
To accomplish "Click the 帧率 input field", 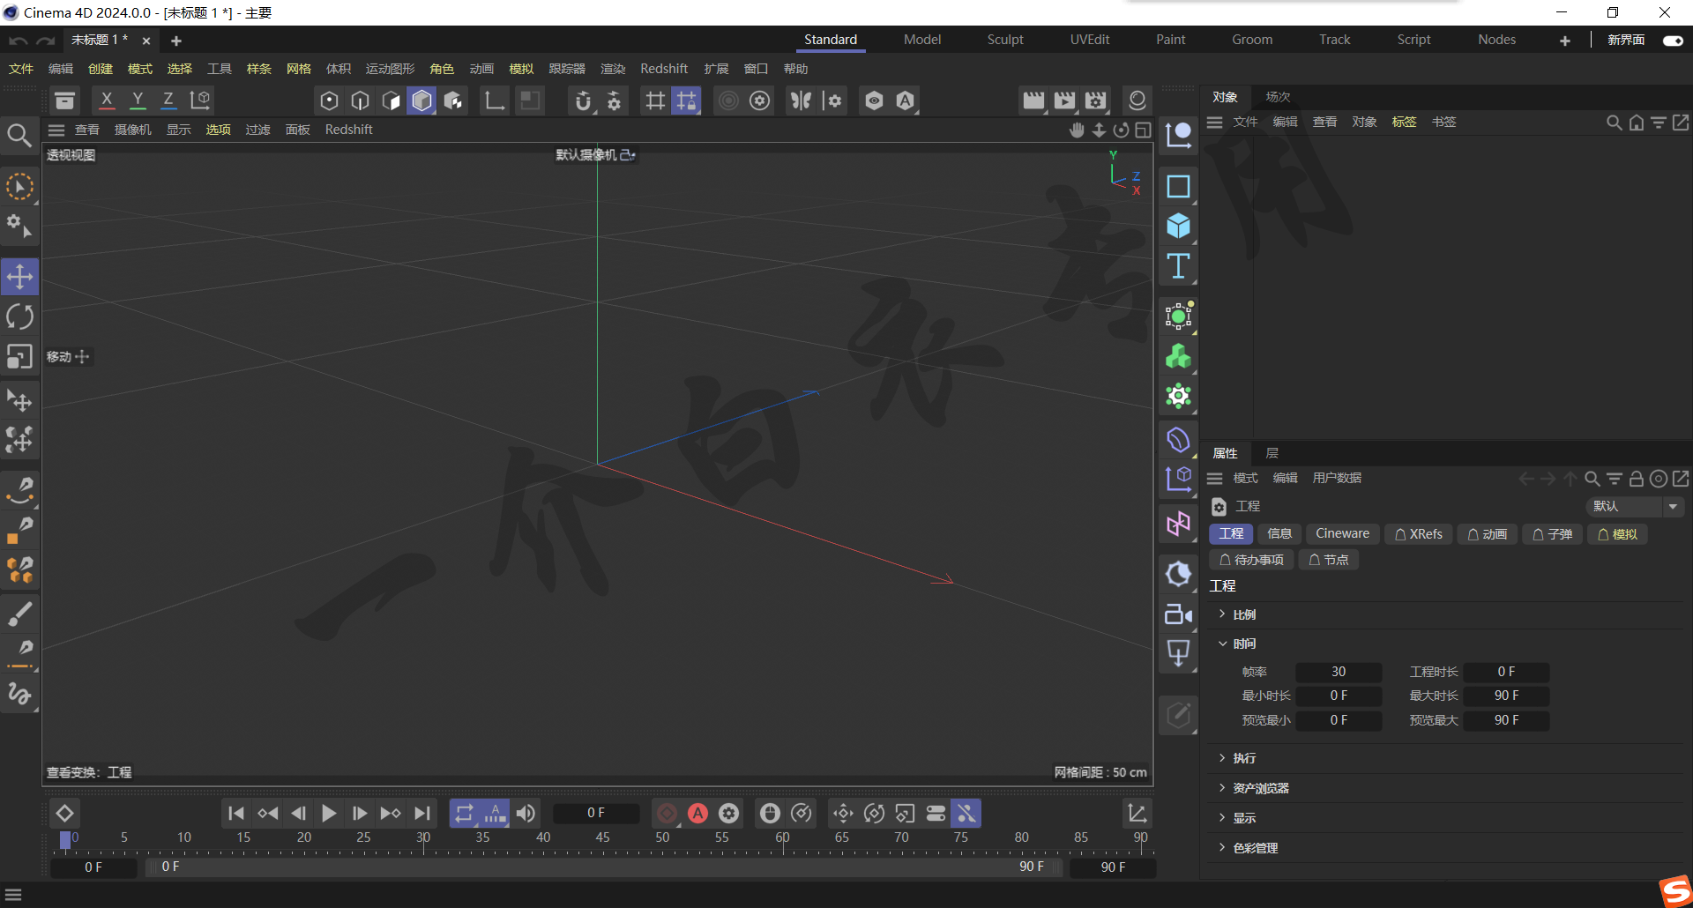I will click(x=1338, y=672).
